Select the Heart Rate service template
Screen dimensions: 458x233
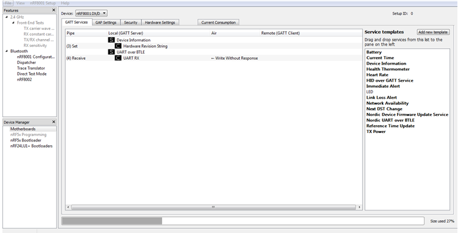378,75
